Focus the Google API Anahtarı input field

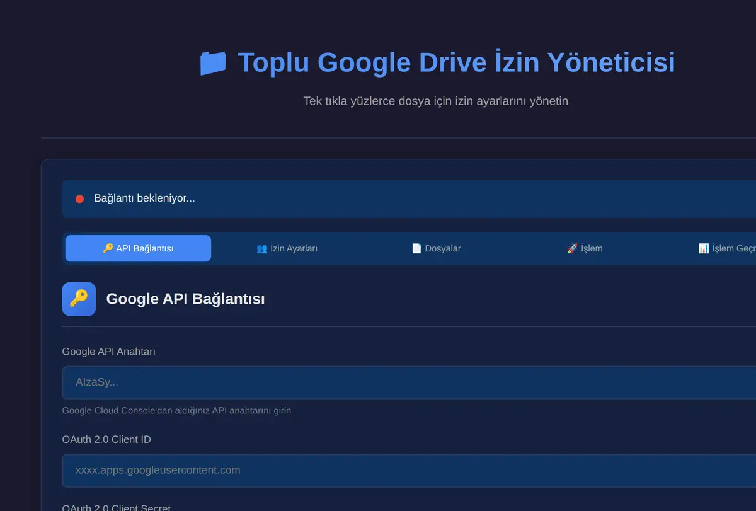409,382
